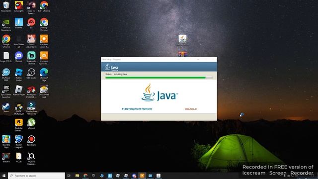The width and height of the screenshot is (318, 179).
Task: Select the WinRAR archive icon on desktop
Action: (x=182, y=54)
